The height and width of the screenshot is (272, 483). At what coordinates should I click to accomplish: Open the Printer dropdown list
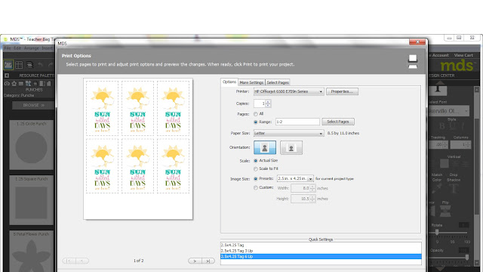point(288,91)
